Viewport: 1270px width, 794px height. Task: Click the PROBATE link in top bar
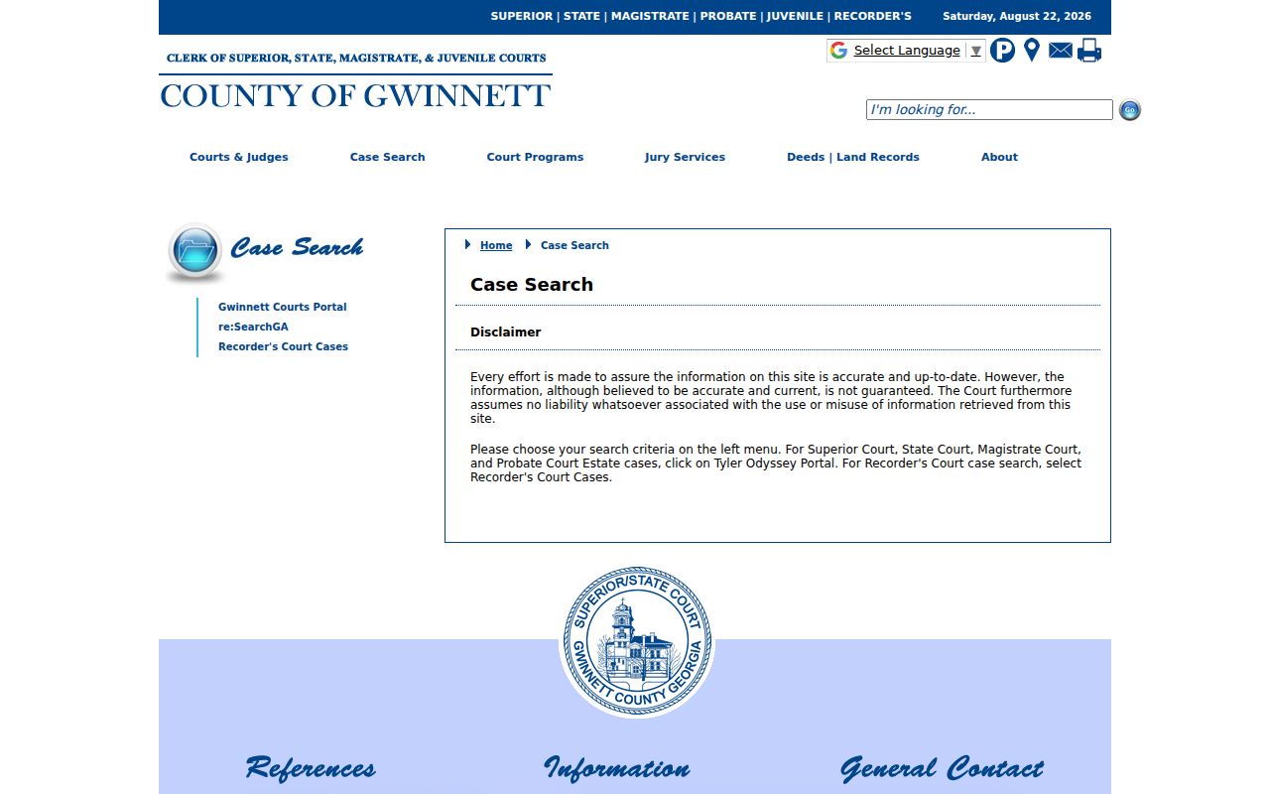[728, 16]
